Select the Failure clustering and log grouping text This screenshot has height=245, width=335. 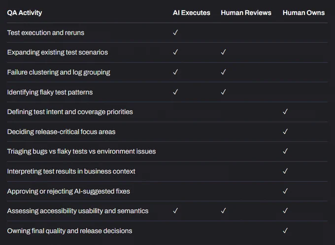coord(59,72)
